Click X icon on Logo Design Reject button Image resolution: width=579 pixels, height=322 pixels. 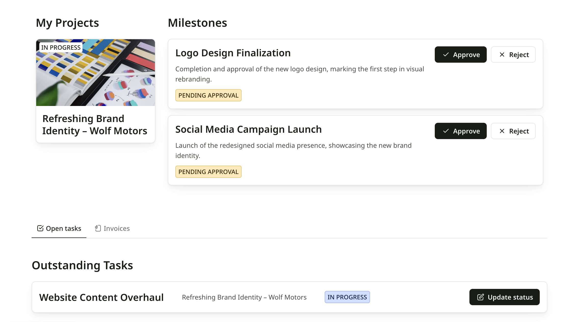pyautogui.click(x=502, y=55)
